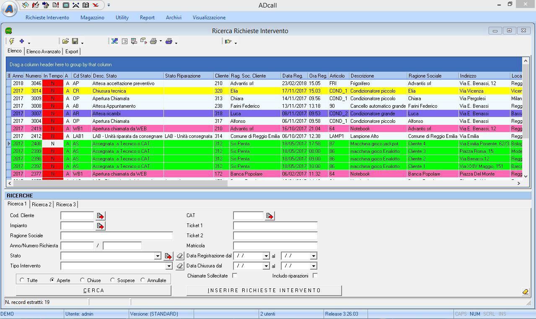Switch to the Elenco Avanzato tab

click(x=44, y=52)
